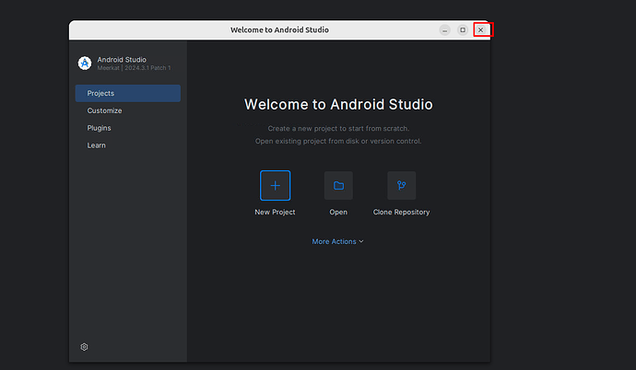Screen dimensions: 636x370
Task: Close the Welcome to Android Studio window
Action: click(480, 30)
